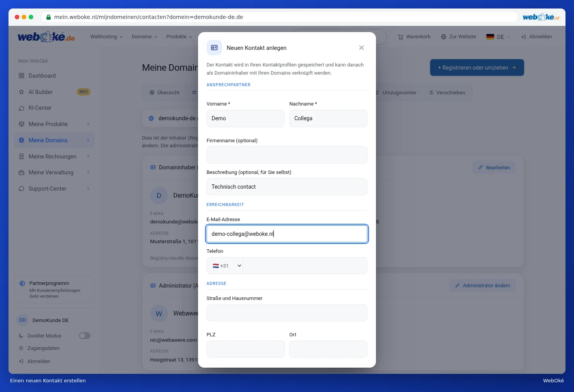Click the contact card icon in dialog header
The width and height of the screenshot is (574, 392).
[214, 48]
